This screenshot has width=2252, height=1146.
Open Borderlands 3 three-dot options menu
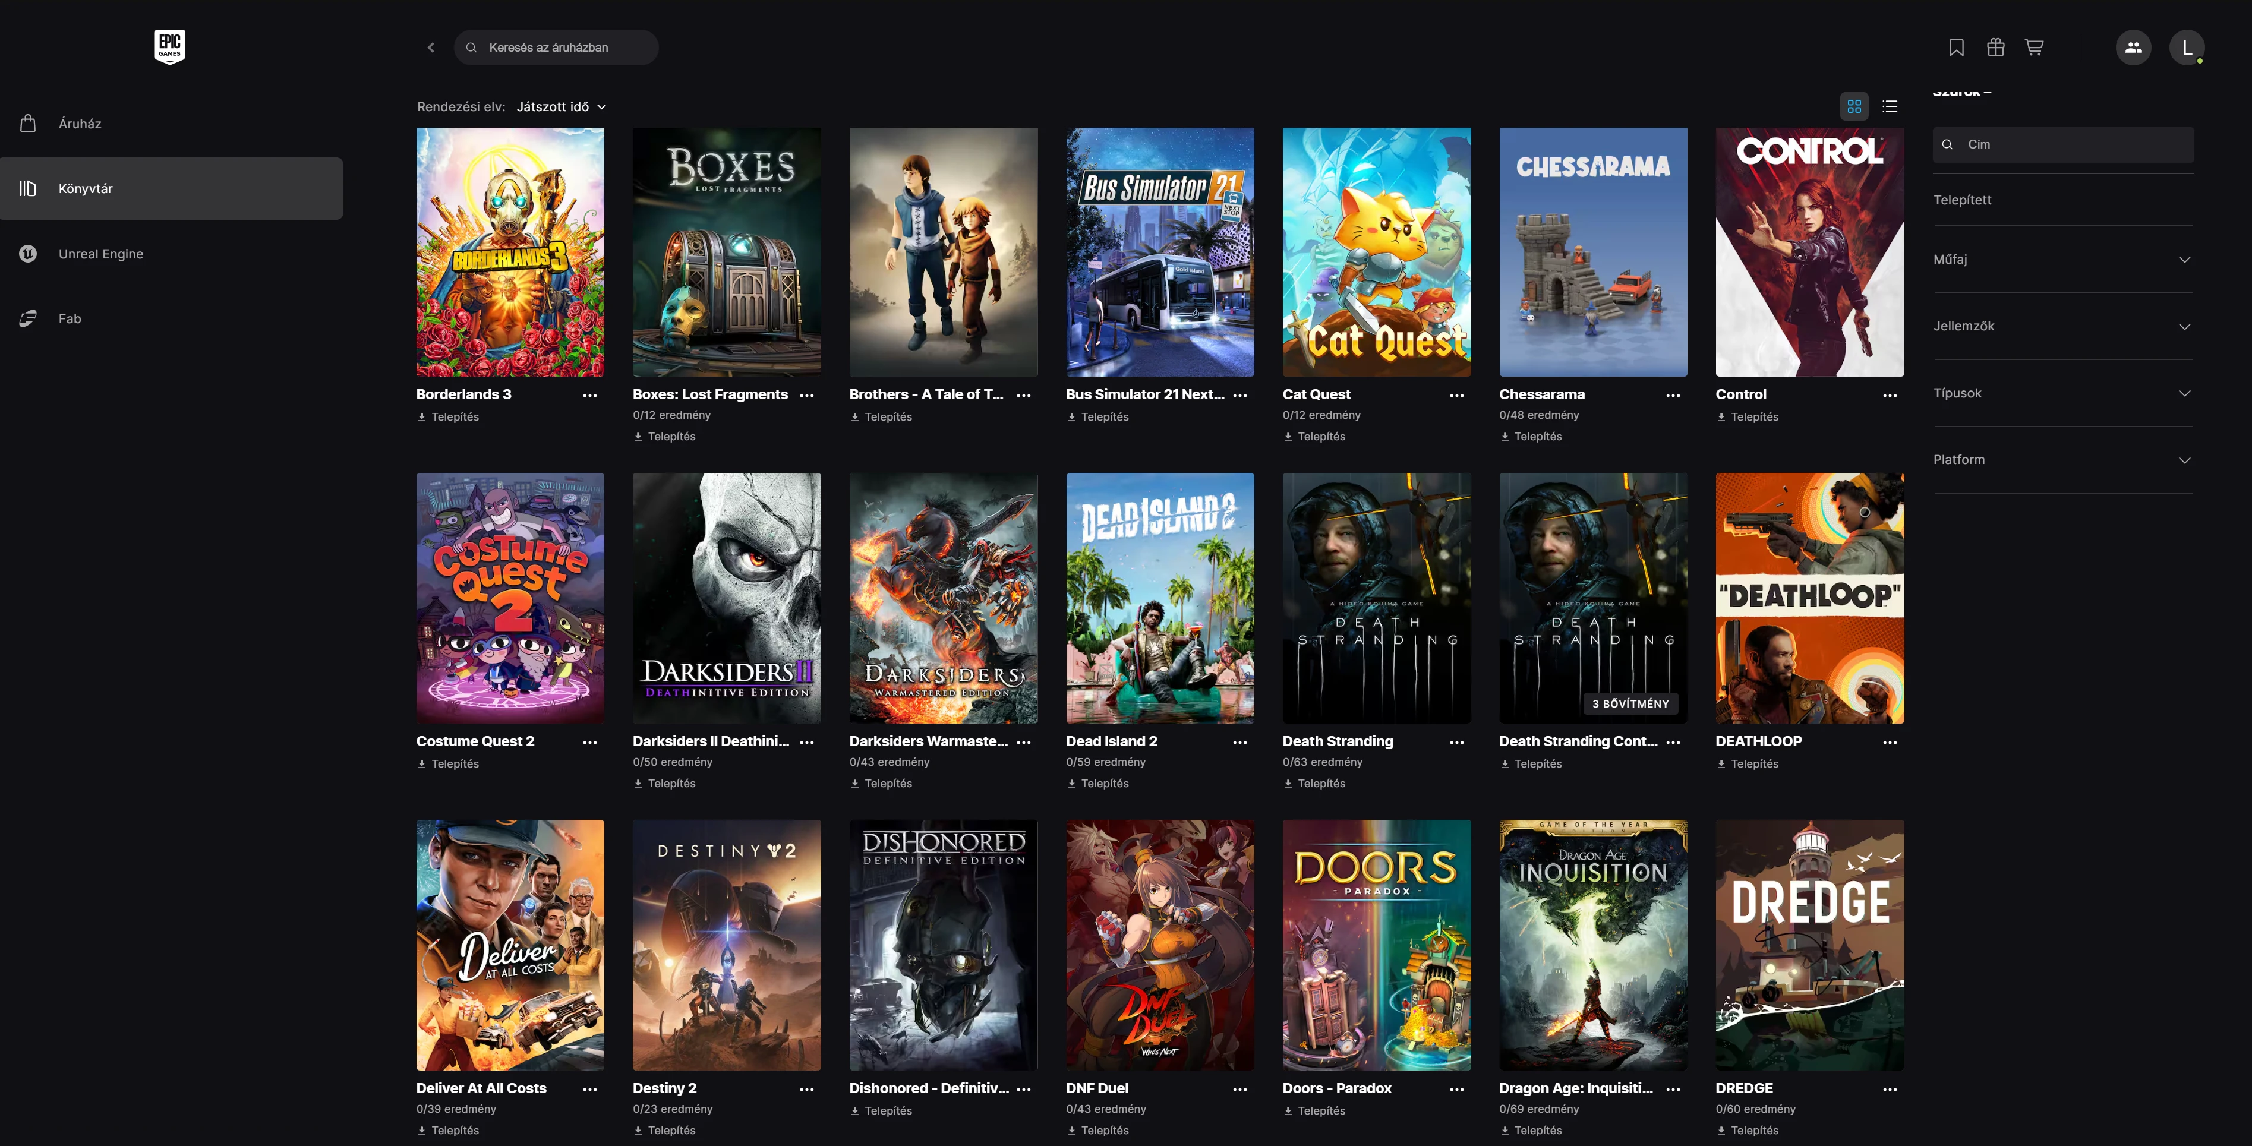pos(590,395)
